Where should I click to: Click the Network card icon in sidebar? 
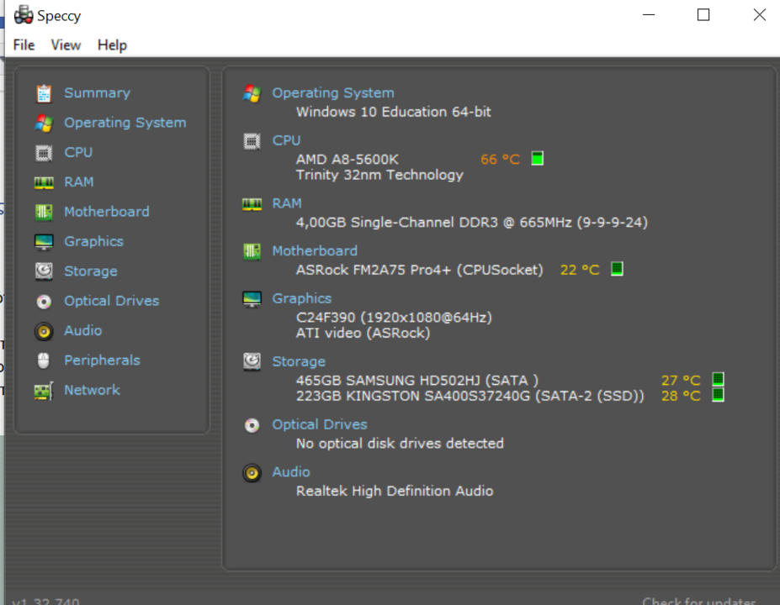(44, 391)
